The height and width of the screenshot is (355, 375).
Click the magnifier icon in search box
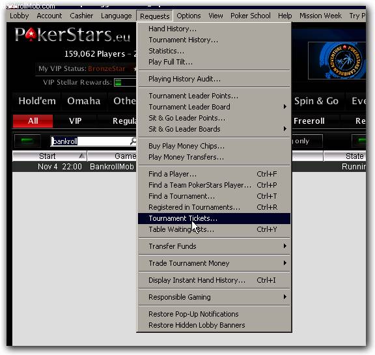[133, 141]
